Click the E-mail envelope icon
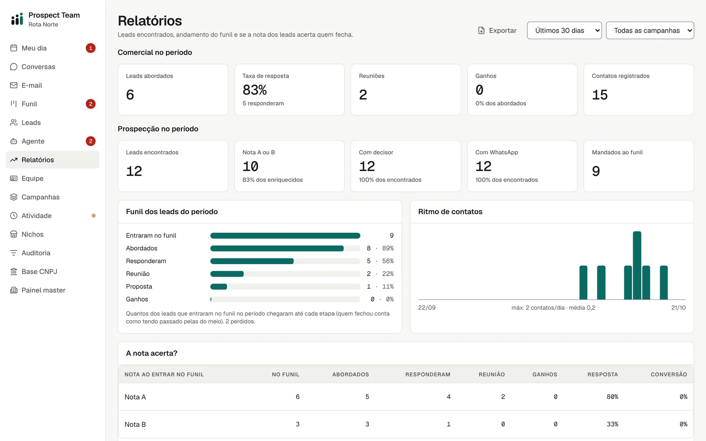Screen dimensions: 706x441 [x=14, y=85]
